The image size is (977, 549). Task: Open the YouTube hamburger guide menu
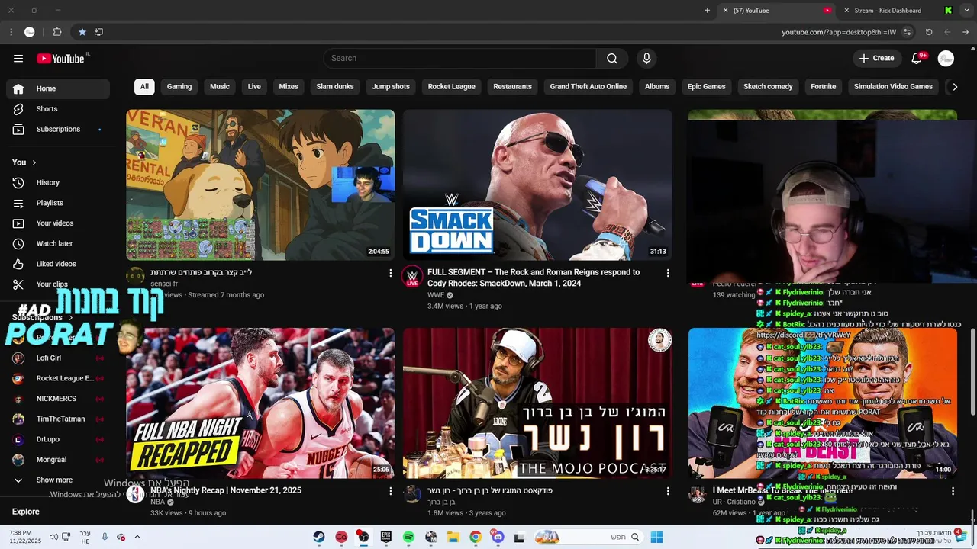tap(18, 59)
